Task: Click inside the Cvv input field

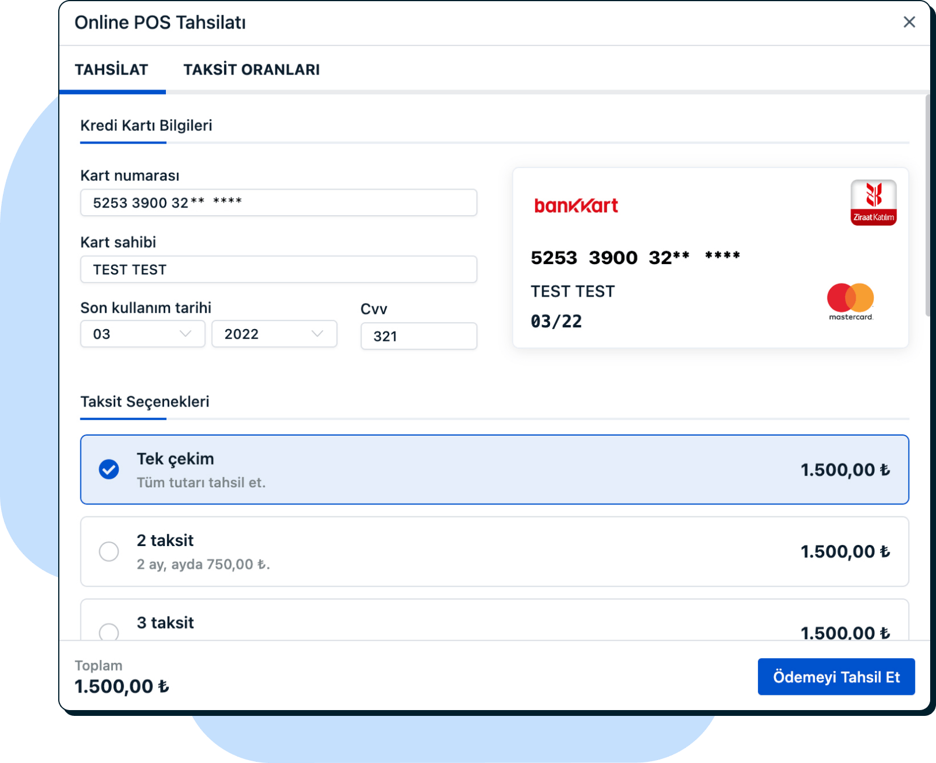Action: click(x=419, y=336)
